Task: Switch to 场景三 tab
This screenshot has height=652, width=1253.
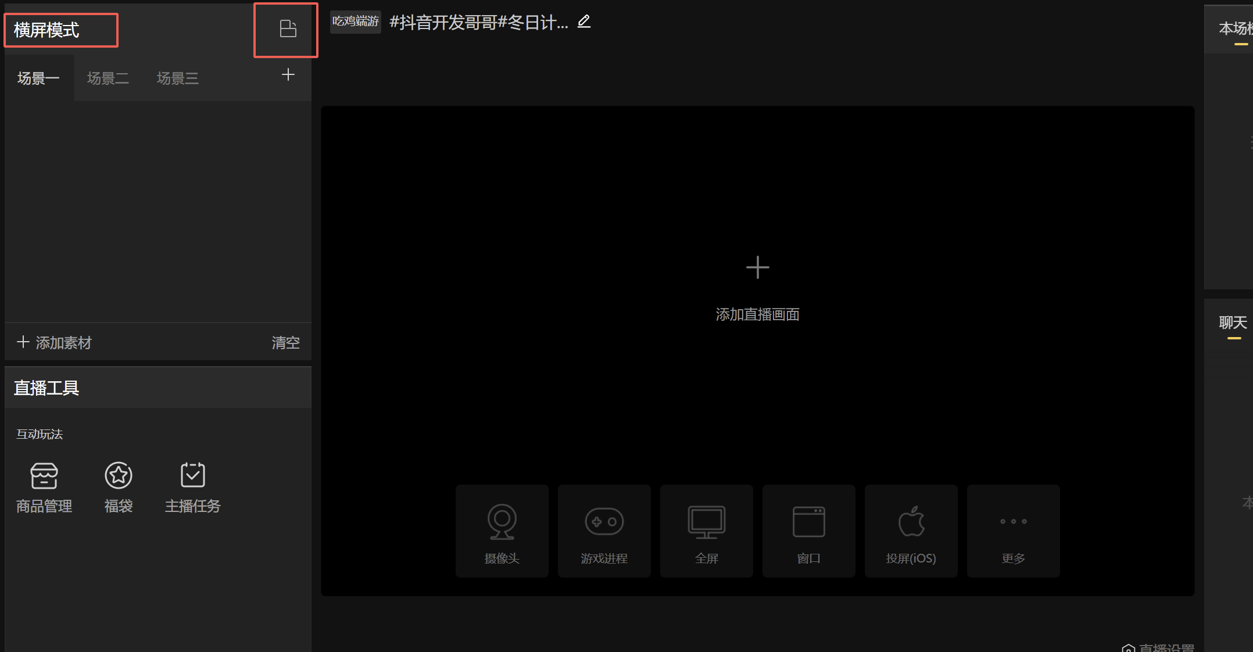Action: (x=178, y=78)
